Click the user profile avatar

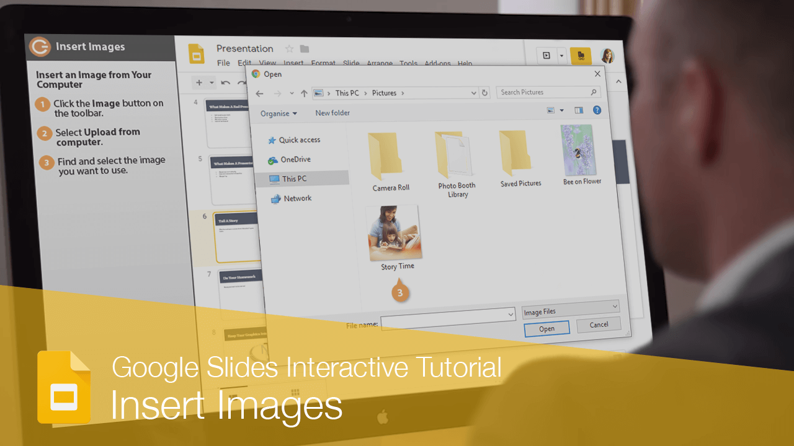pos(609,55)
